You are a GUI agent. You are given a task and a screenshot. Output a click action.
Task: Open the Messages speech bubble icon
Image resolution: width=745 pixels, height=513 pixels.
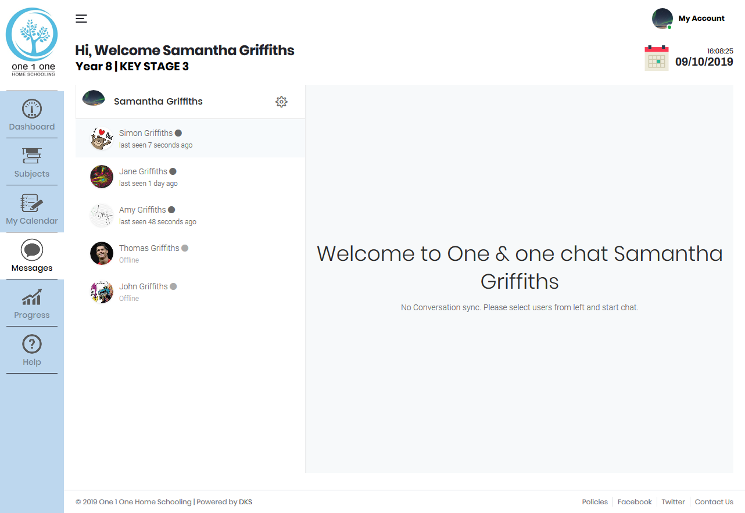32,250
